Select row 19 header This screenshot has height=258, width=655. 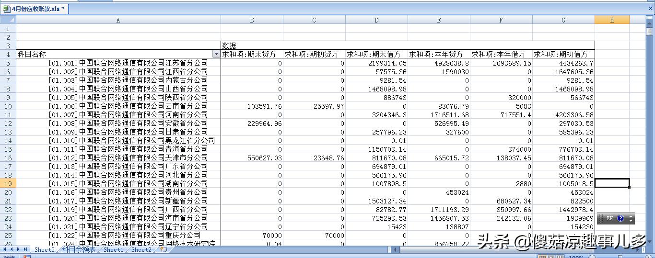pyautogui.click(x=8, y=183)
